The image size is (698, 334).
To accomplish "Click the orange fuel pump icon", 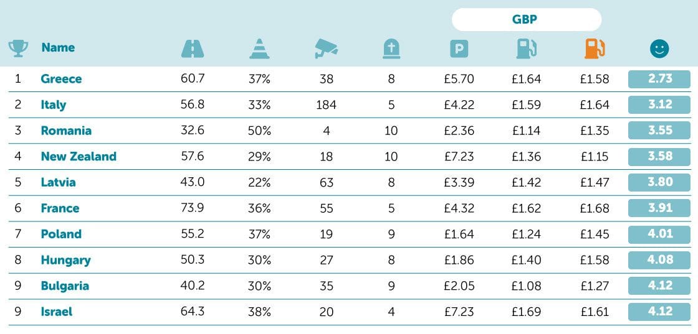I will tap(595, 49).
